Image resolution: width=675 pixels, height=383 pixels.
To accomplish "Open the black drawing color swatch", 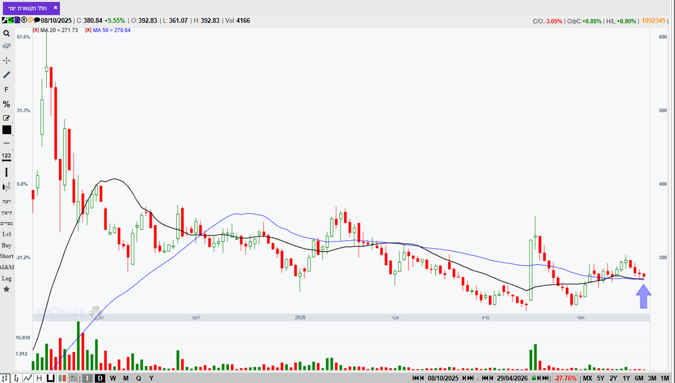I will tap(6, 130).
